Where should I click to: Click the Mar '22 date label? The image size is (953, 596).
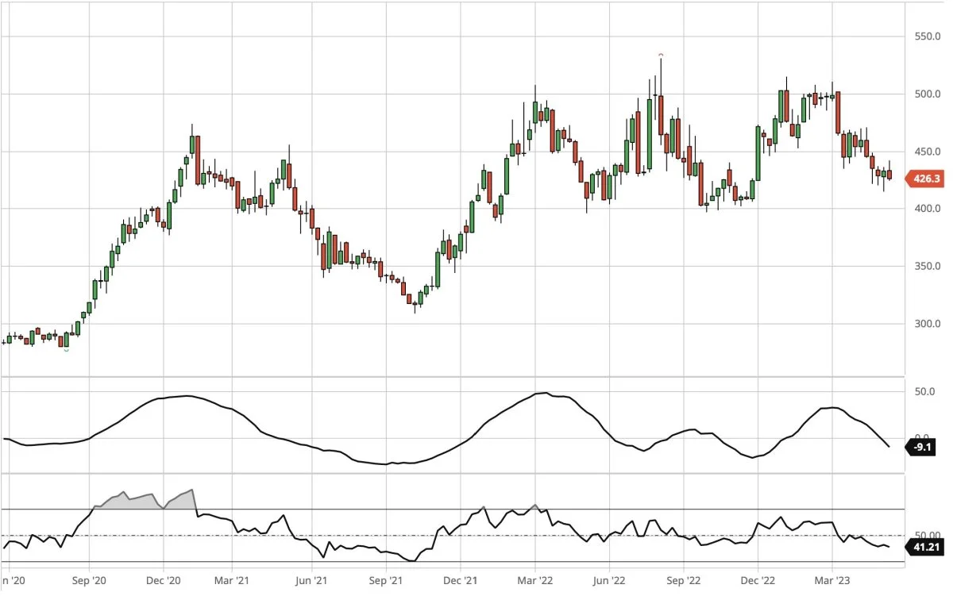[x=535, y=580]
